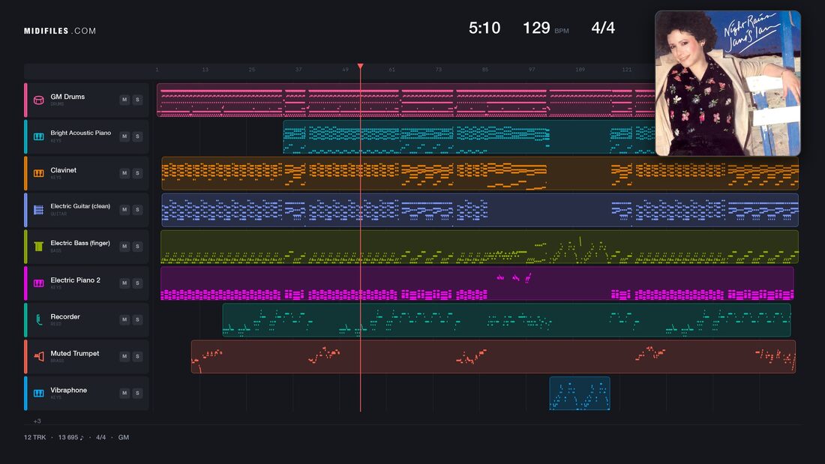Click the Night Rains album cover thumbnail
Viewport: 825px width, 464px height.
tap(727, 83)
